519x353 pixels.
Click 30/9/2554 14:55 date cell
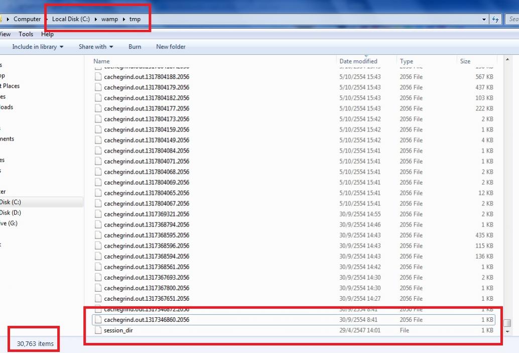360,214
